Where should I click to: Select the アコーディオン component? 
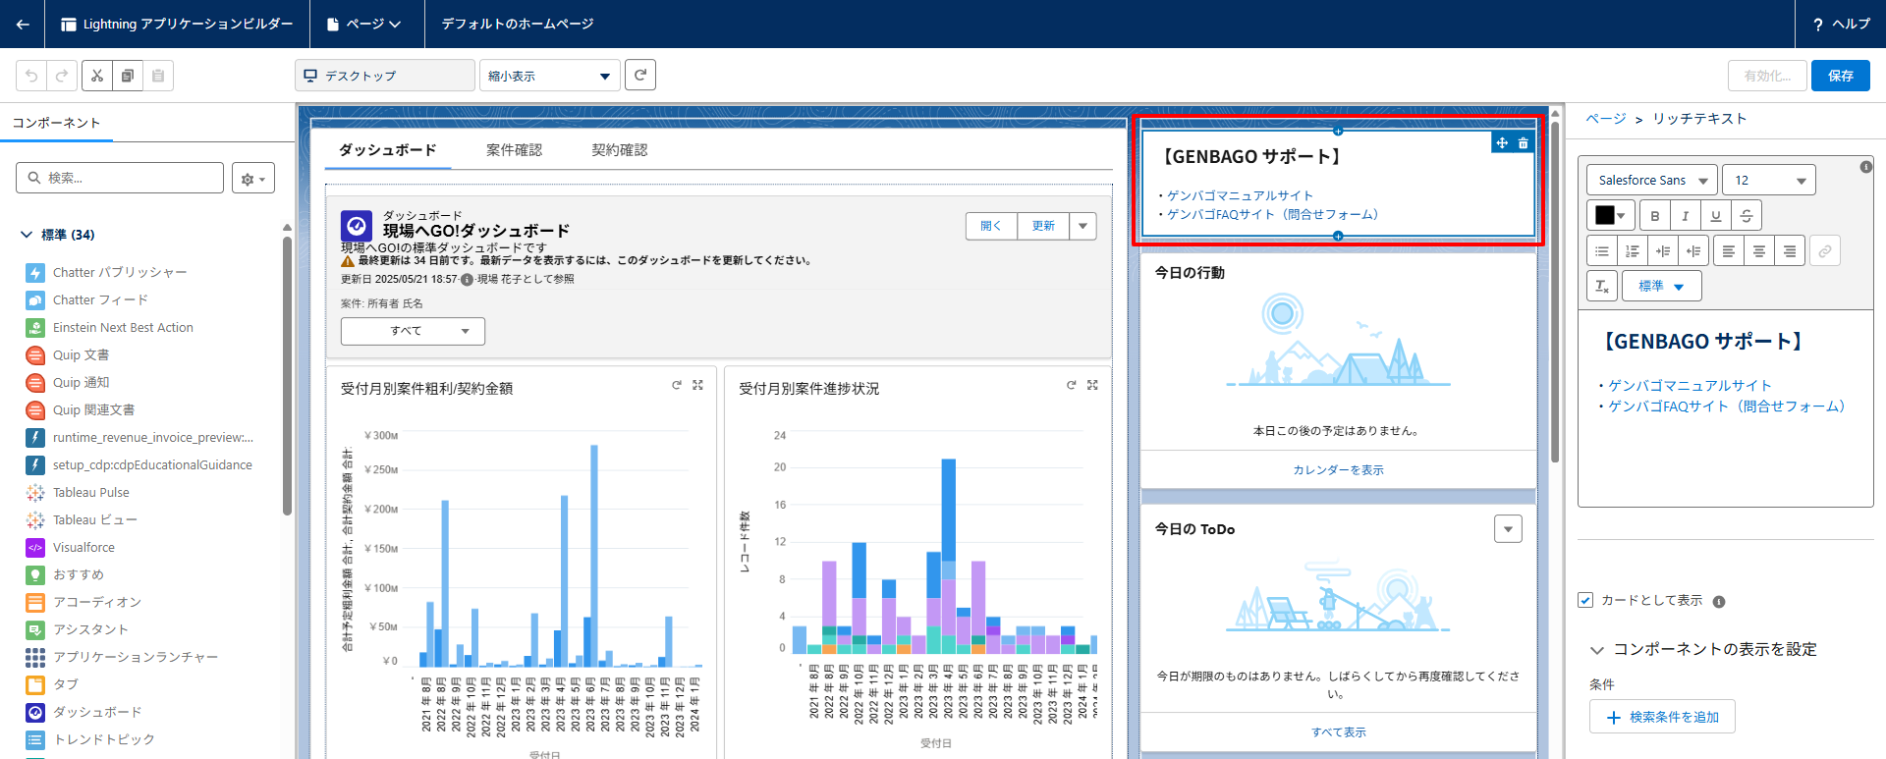pos(83,603)
